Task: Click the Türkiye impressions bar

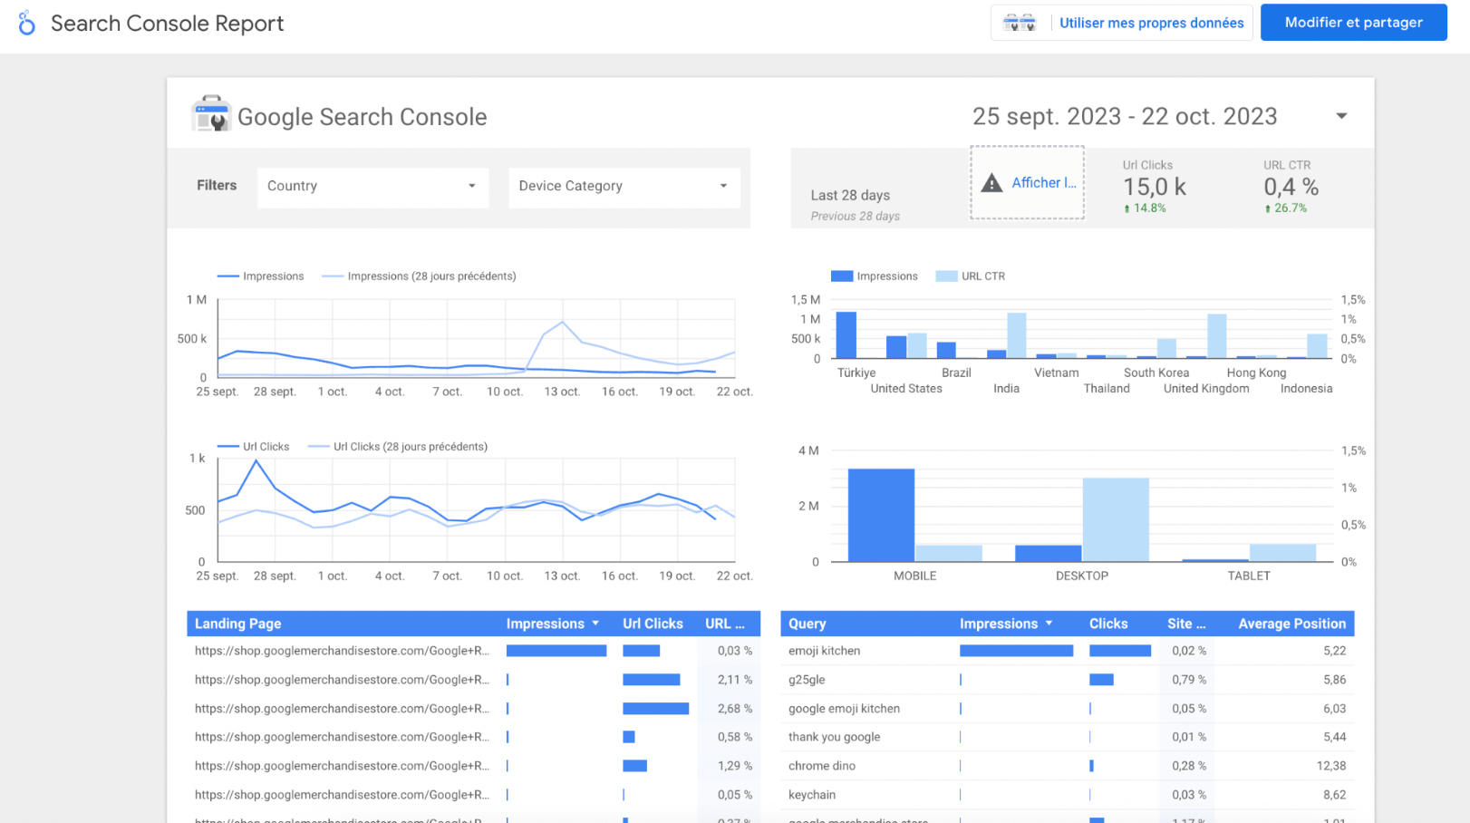Action: tap(846, 335)
